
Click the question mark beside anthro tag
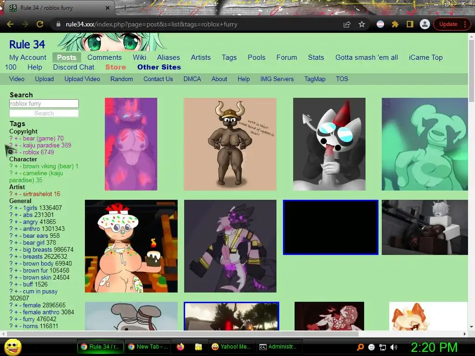click(x=11, y=229)
